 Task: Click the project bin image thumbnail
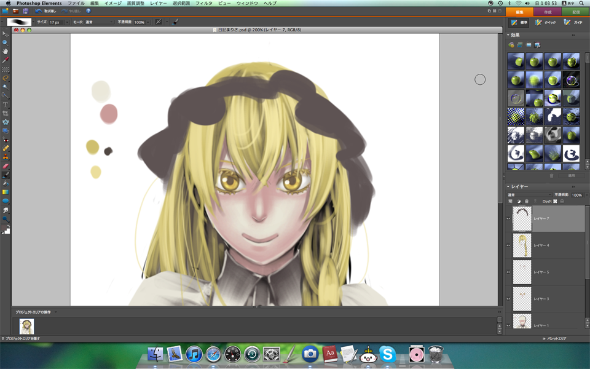26,327
